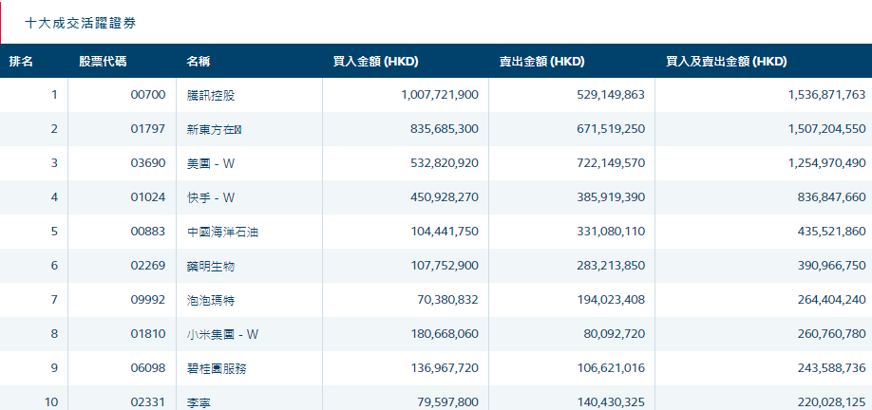The width and height of the screenshot is (872, 410).
Task: Select stock code 01024
Action: (148, 197)
